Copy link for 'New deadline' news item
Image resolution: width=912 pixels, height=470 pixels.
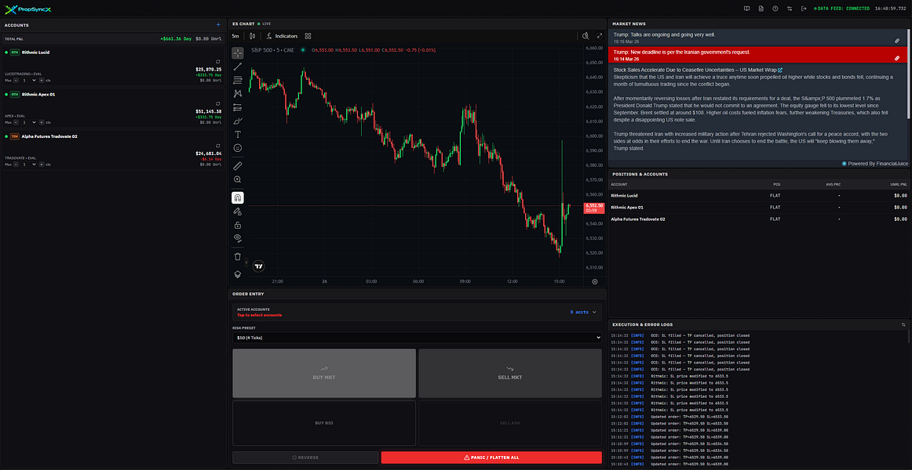click(897, 58)
